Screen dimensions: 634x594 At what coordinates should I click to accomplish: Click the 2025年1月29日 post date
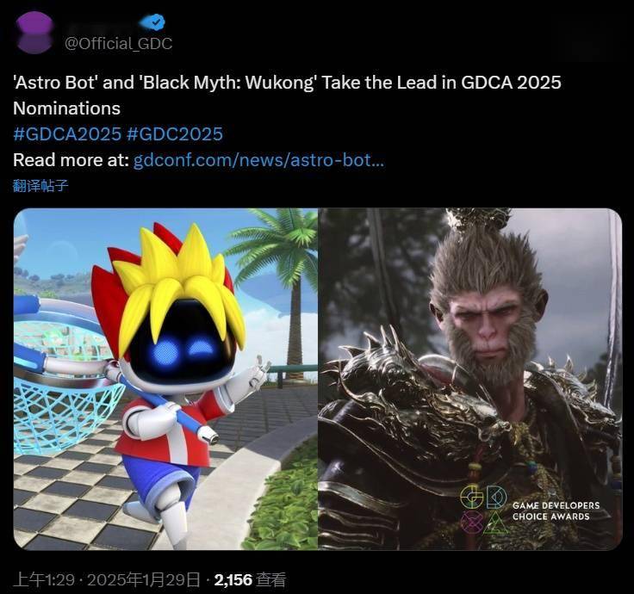coord(144,580)
